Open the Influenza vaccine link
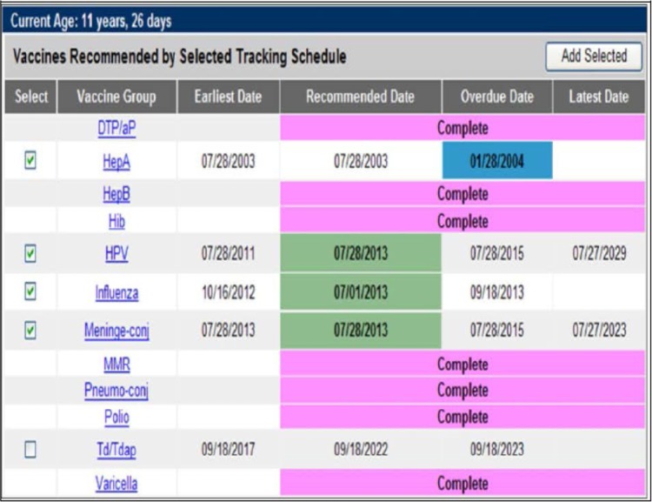The width and height of the screenshot is (652, 502). pyautogui.click(x=116, y=292)
